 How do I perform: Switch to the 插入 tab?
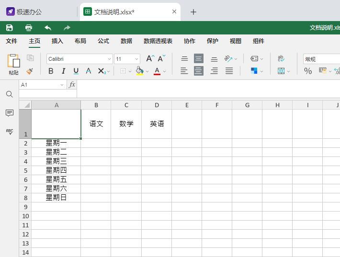57,41
